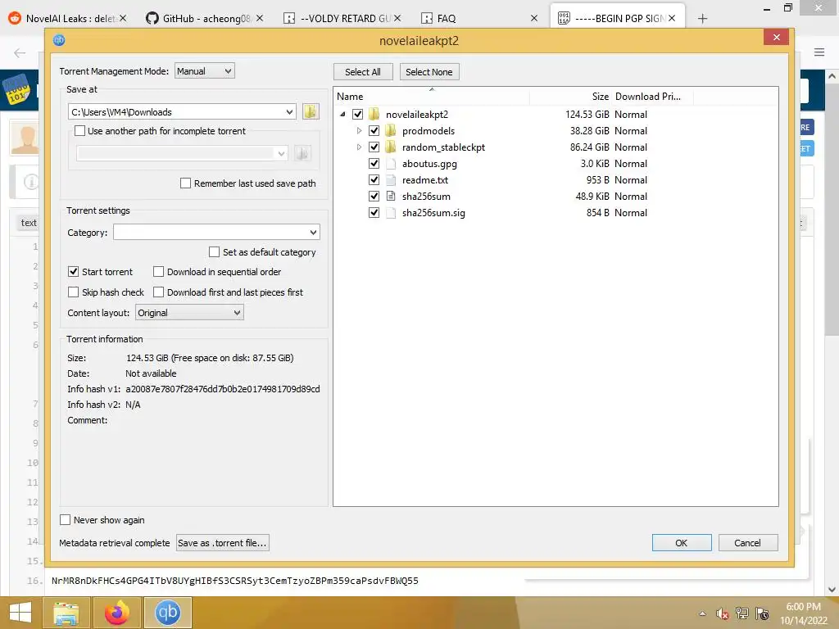
Task: Click the browser back arrow
Action: pos(20,52)
